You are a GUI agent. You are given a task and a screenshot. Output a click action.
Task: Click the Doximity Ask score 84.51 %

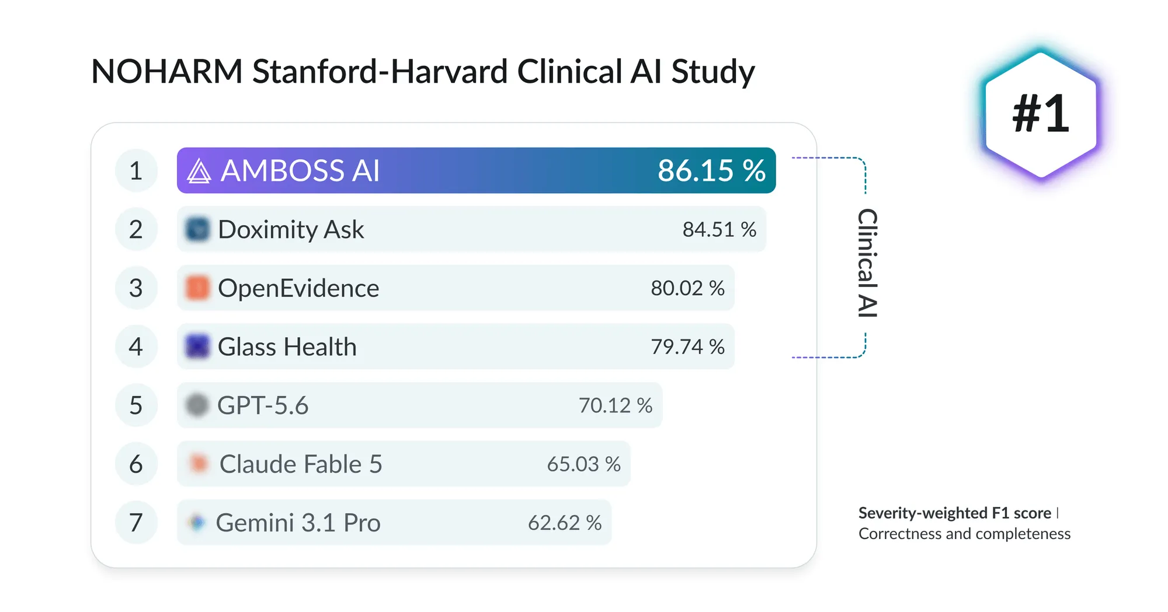719,229
